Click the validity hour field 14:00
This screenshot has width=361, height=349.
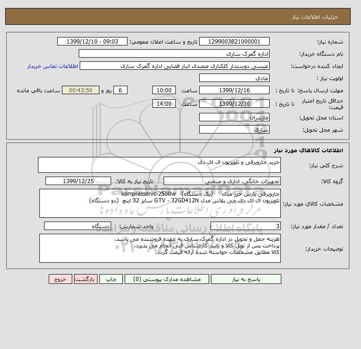click(x=164, y=104)
